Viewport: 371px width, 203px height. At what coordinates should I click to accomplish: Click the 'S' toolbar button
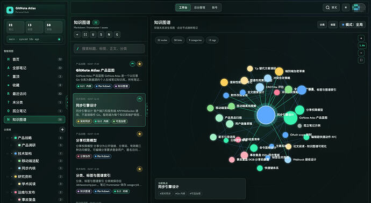pyautogui.click(x=101, y=35)
